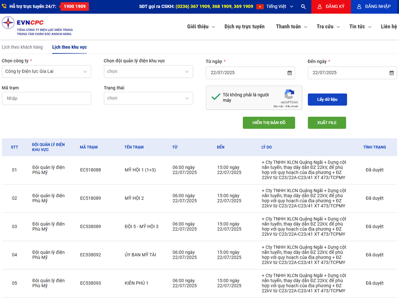The image size is (399, 298).
Task: Open the Tiếng Việt language dropdown
Action: point(279,7)
